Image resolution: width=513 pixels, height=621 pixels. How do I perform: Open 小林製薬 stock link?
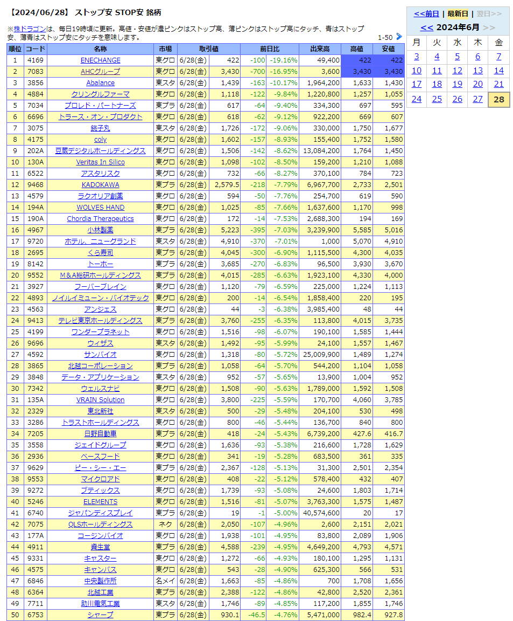pyautogui.click(x=101, y=230)
